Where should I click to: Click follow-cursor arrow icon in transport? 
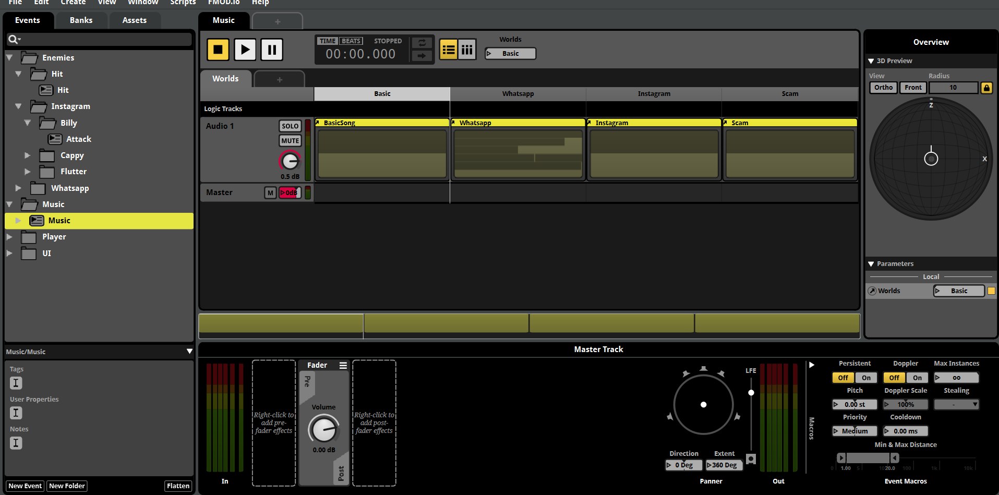[422, 56]
